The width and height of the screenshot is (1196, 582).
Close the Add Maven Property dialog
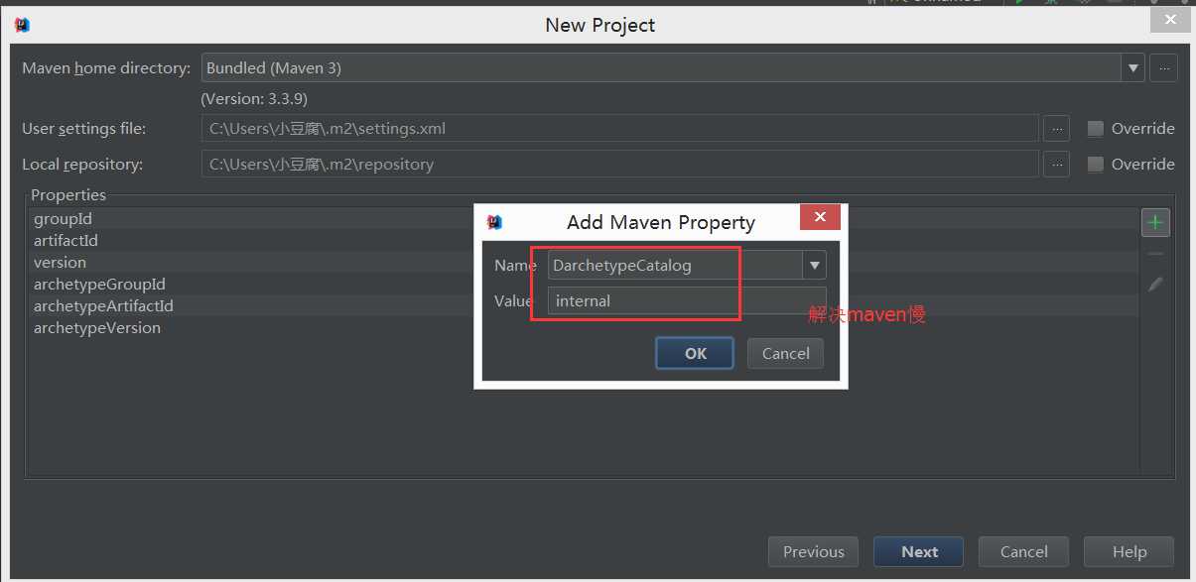[819, 217]
